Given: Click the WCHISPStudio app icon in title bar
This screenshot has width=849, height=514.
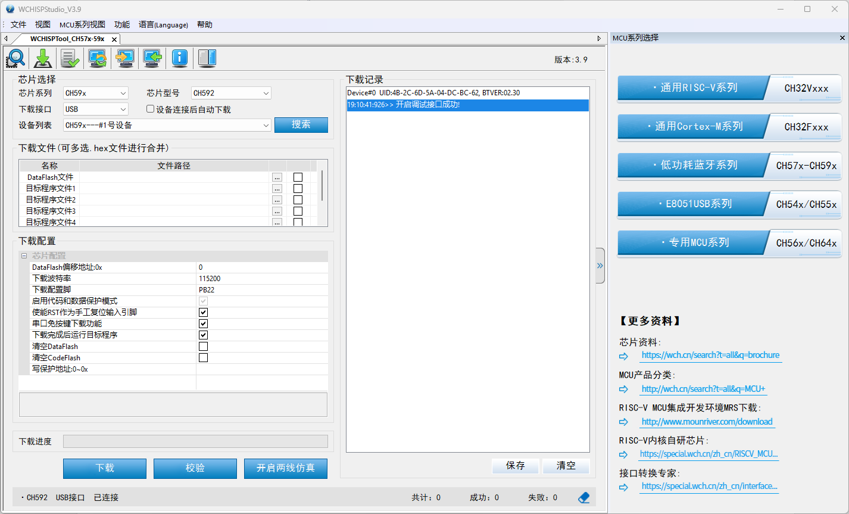Looking at the screenshot, I should [x=10, y=9].
